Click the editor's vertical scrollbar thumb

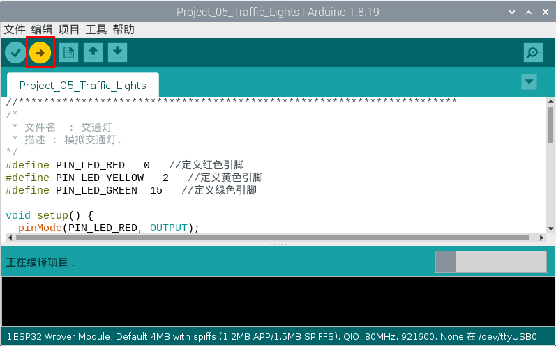550,125
